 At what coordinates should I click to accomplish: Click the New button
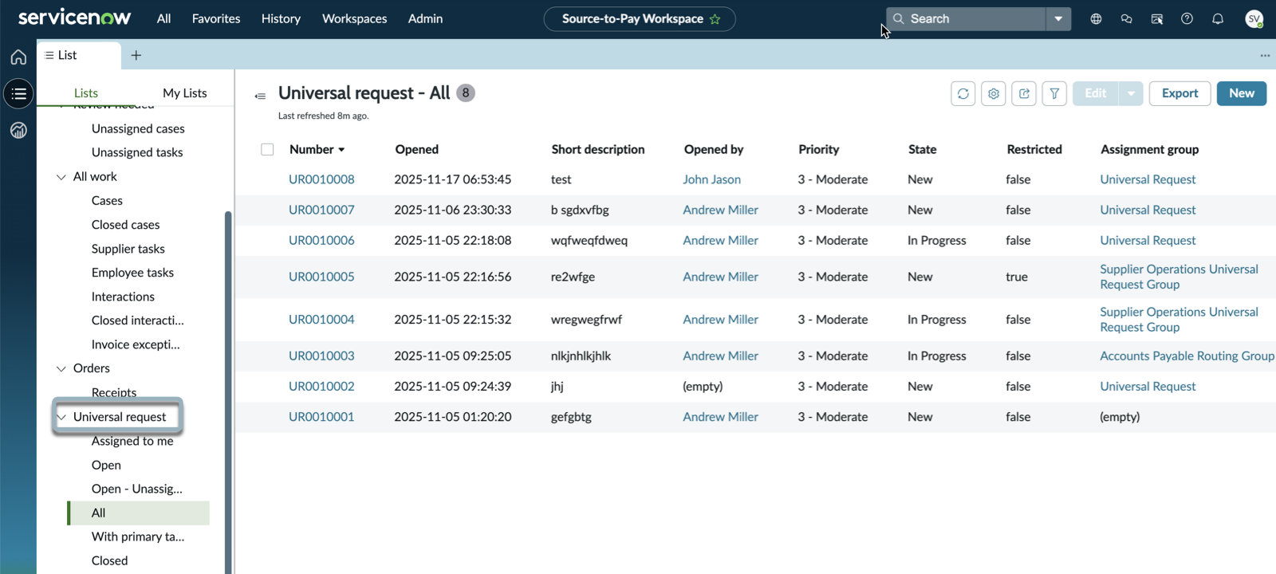(x=1241, y=93)
